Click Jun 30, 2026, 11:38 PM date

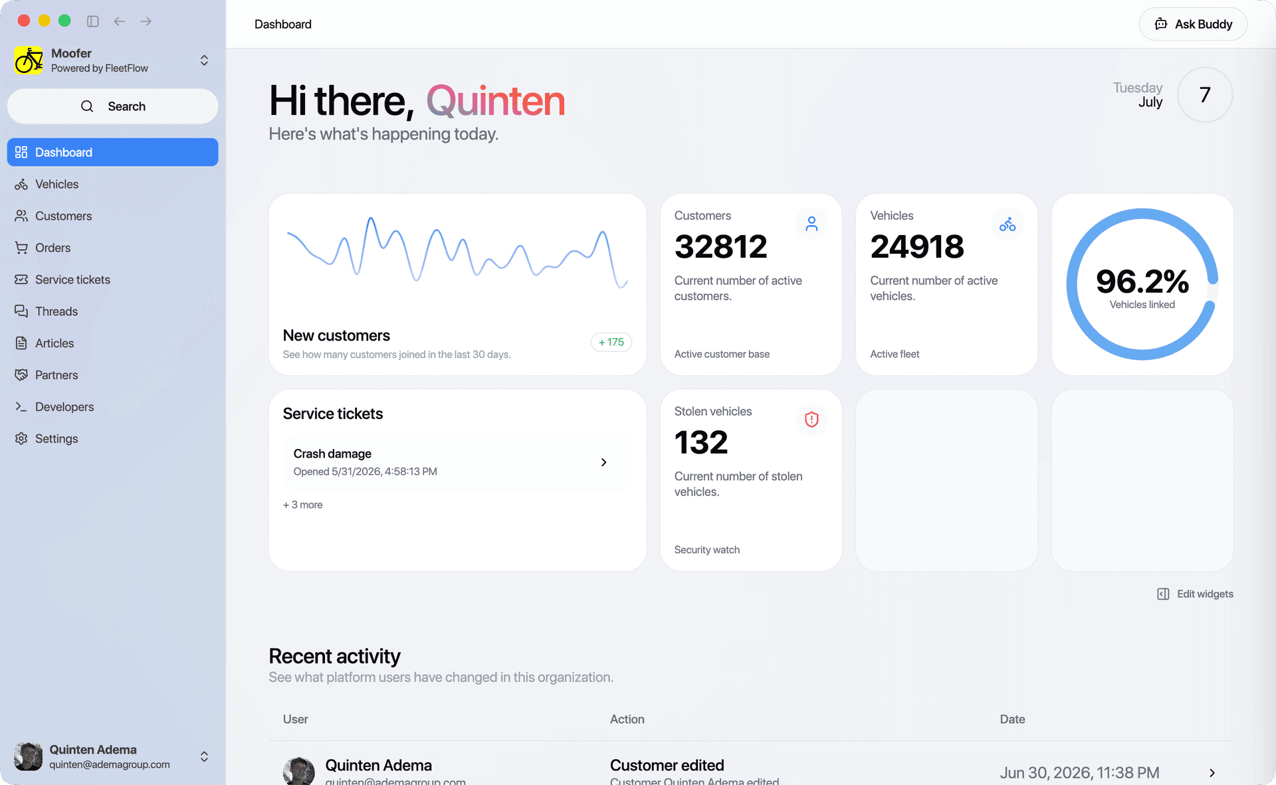click(1079, 773)
